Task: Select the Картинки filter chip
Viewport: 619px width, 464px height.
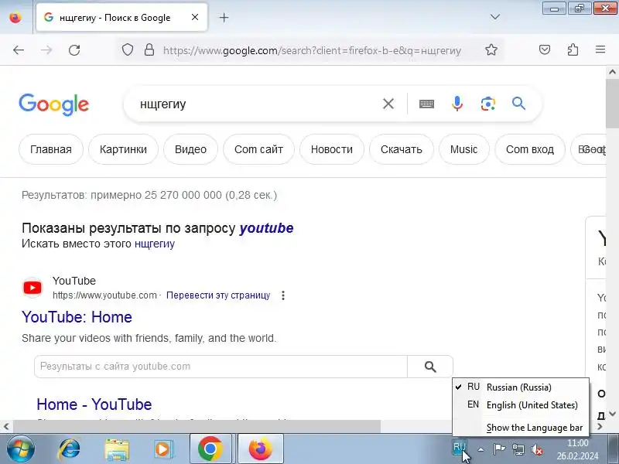Action: point(123,149)
